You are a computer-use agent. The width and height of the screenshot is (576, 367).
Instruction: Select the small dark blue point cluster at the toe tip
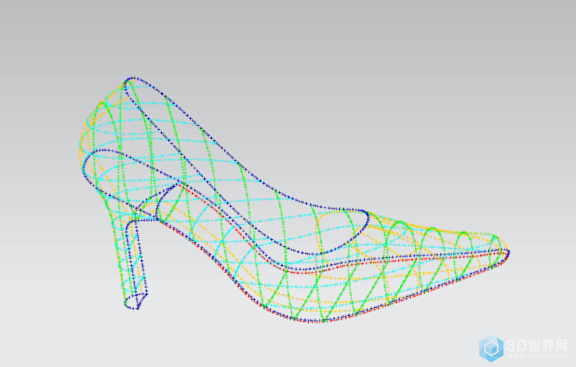coord(508,253)
